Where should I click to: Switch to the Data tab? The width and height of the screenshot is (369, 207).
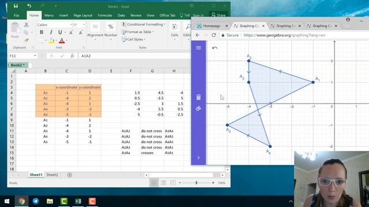[x=121, y=16]
